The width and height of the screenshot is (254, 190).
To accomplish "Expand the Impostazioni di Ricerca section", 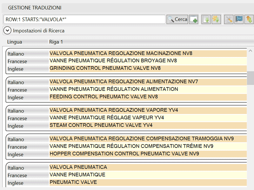I will tap(7, 31).
